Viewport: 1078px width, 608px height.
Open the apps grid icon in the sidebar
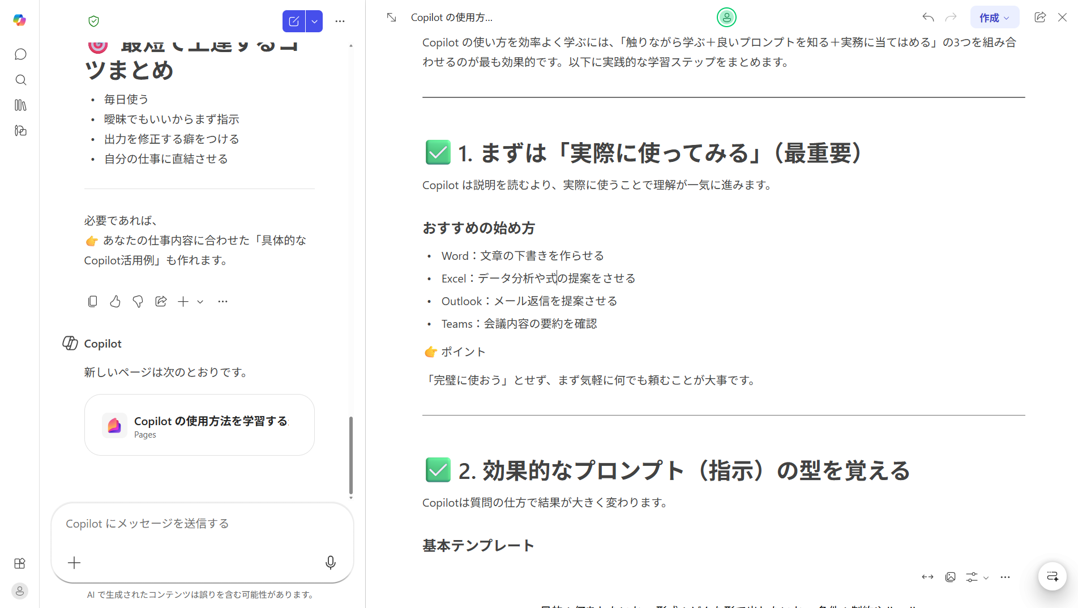(20, 563)
